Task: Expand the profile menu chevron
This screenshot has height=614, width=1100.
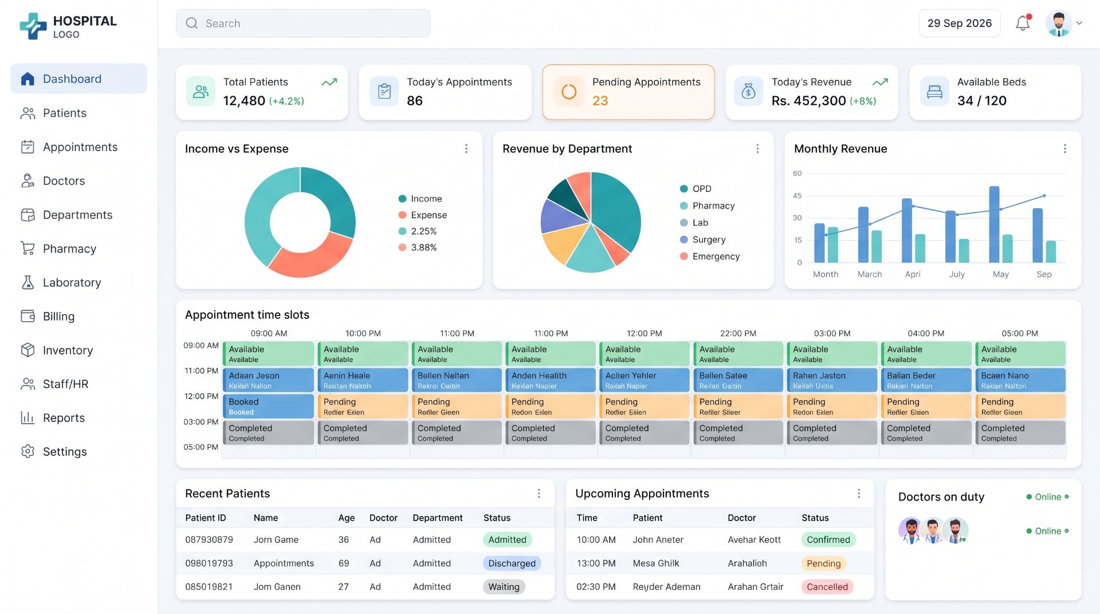Action: pyautogui.click(x=1079, y=24)
